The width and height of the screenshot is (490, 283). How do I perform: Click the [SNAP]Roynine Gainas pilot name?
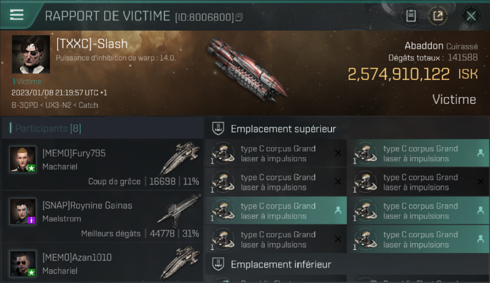coord(87,205)
